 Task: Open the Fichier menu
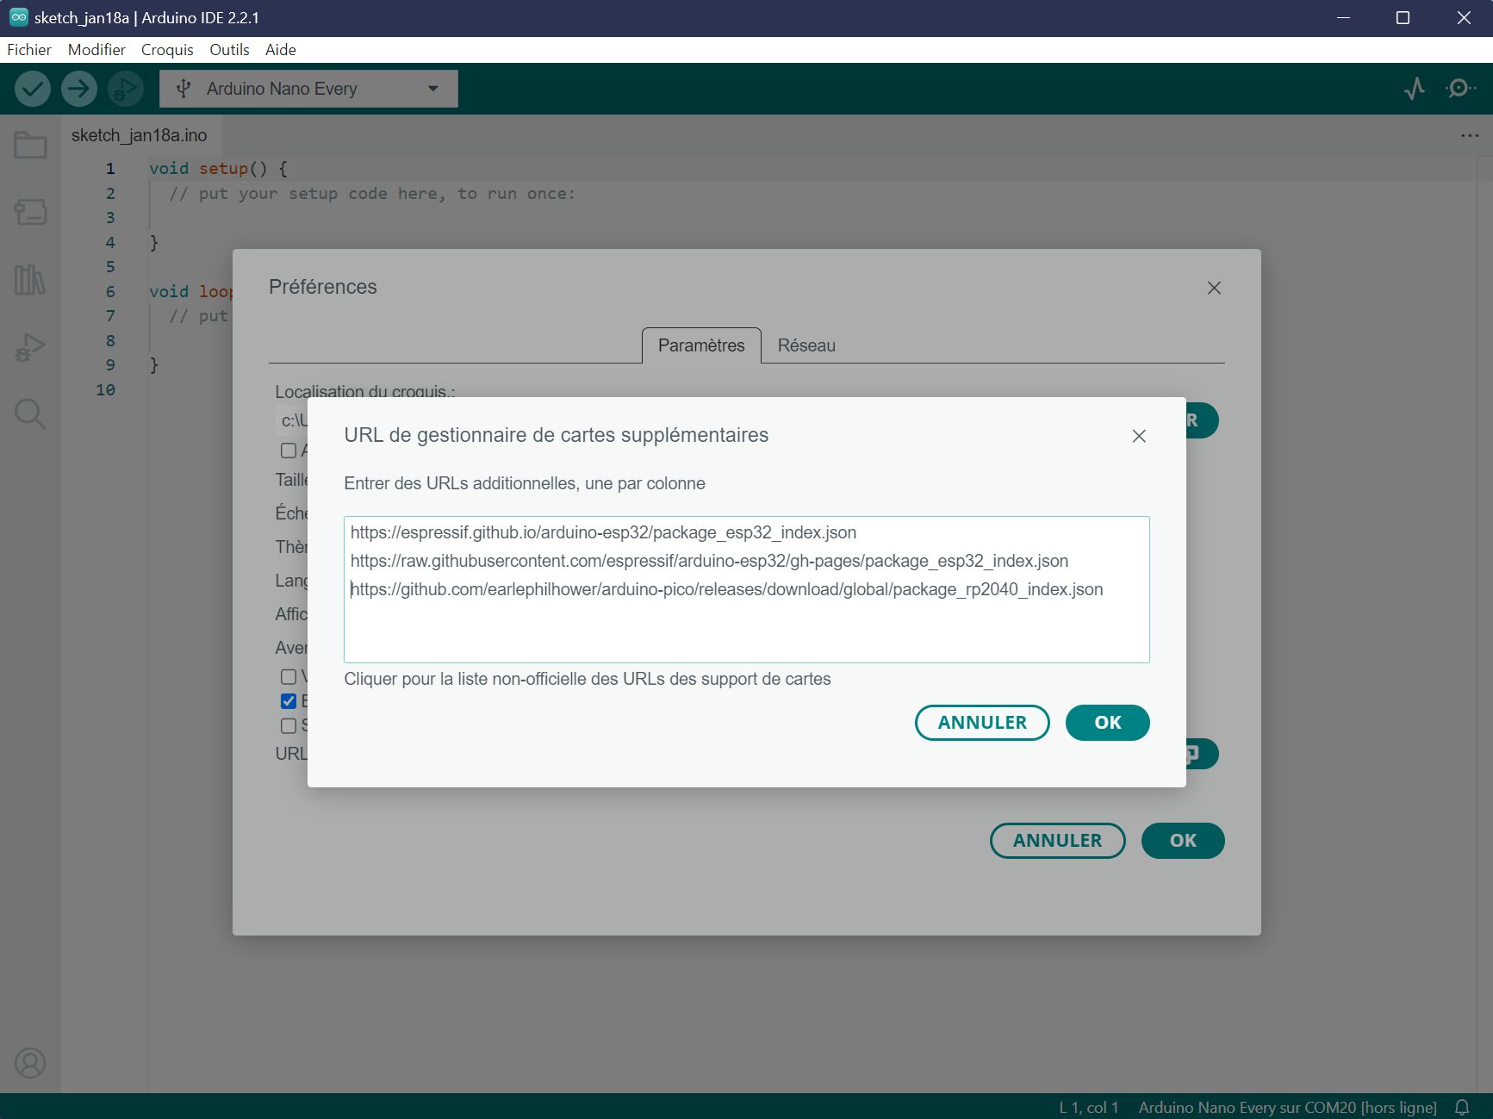(x=29, y=50)
